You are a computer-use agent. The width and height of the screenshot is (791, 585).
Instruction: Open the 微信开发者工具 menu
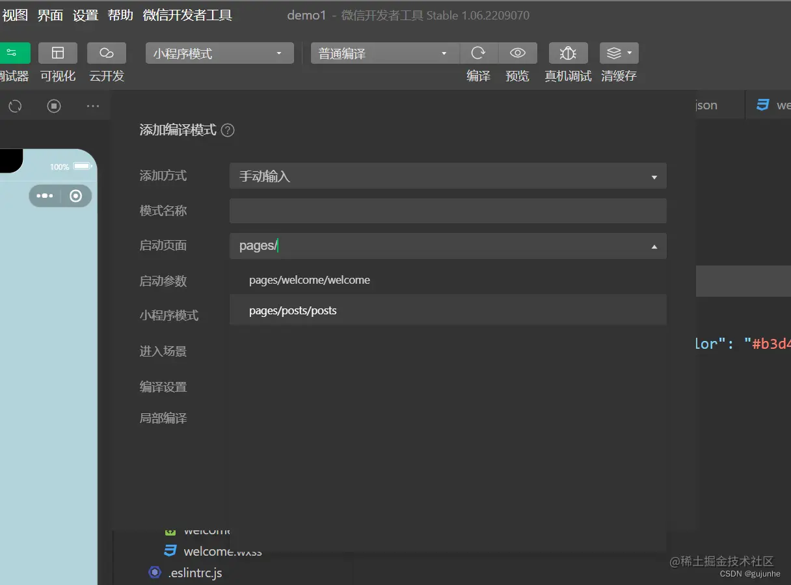(187, 15)
